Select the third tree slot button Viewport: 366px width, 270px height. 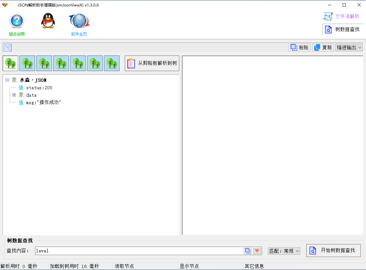pos(44,63)
